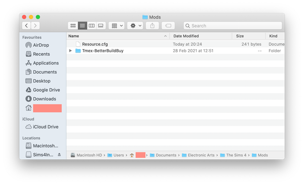Click the Share toolbar button
304x185 pixels.
pyautogui.click(x=153, y=26)
